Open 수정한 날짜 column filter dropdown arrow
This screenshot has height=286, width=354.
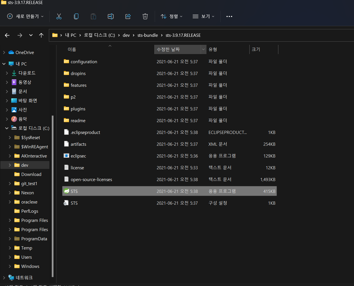click(x=204, y=49)
